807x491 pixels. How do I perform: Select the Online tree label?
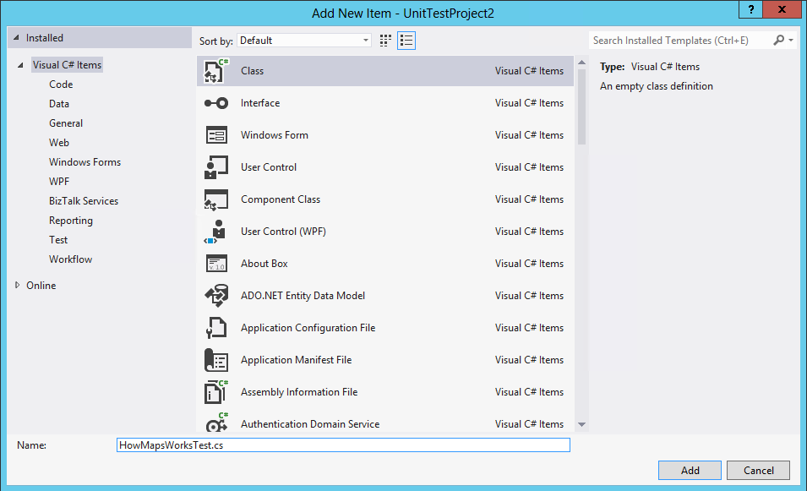(x=41, y=286)
